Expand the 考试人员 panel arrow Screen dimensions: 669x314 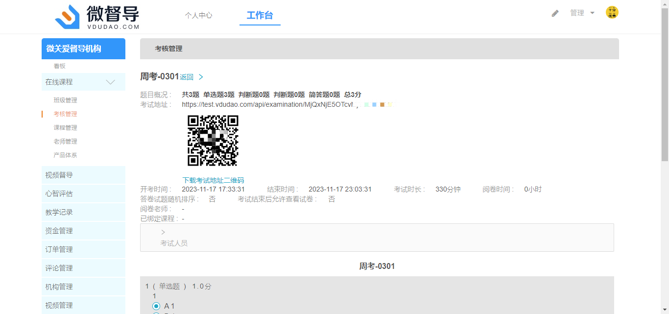coord(163,232)
